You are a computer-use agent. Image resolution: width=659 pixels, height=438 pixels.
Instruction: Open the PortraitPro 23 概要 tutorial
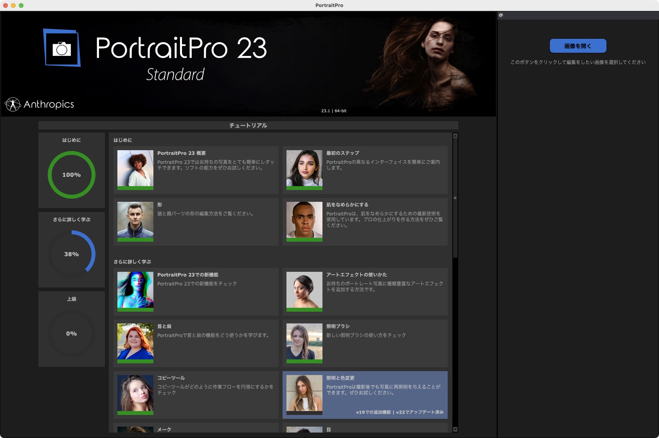tap(196, 170)
